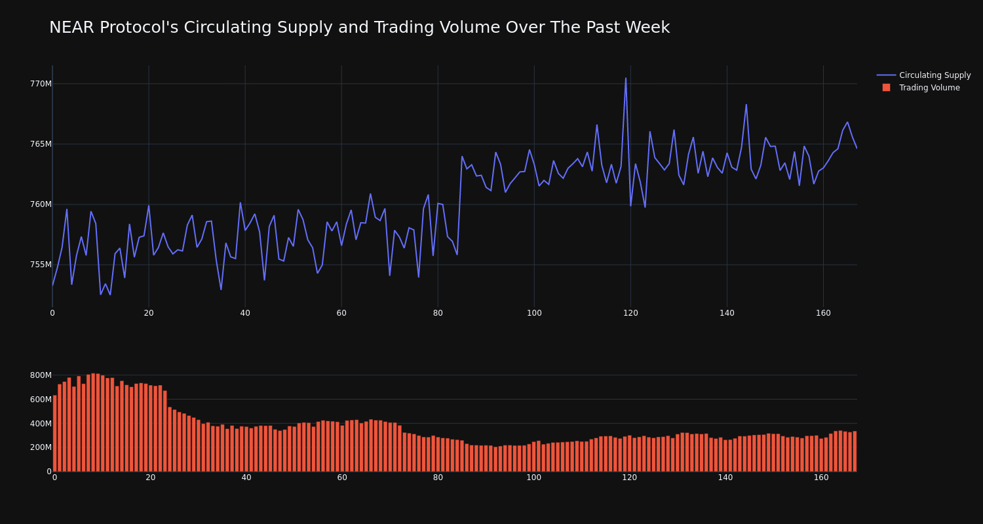Click the 60 tick on supply chart x-axis
The height and width of the screenshot is (524, 983).
tap(341, 313)
